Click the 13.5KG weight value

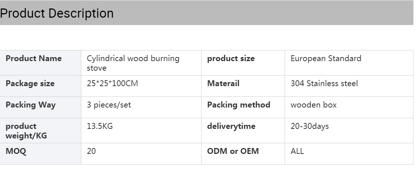(x=100, y=126)
